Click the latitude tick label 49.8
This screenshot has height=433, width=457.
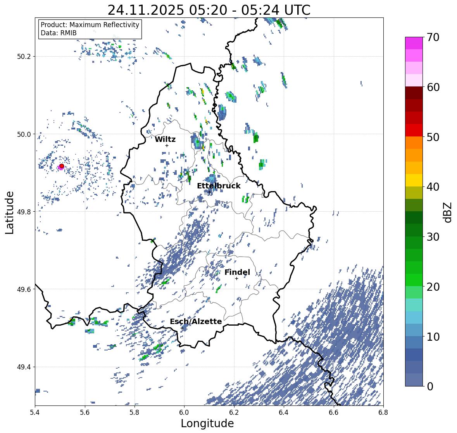[24, 212]
